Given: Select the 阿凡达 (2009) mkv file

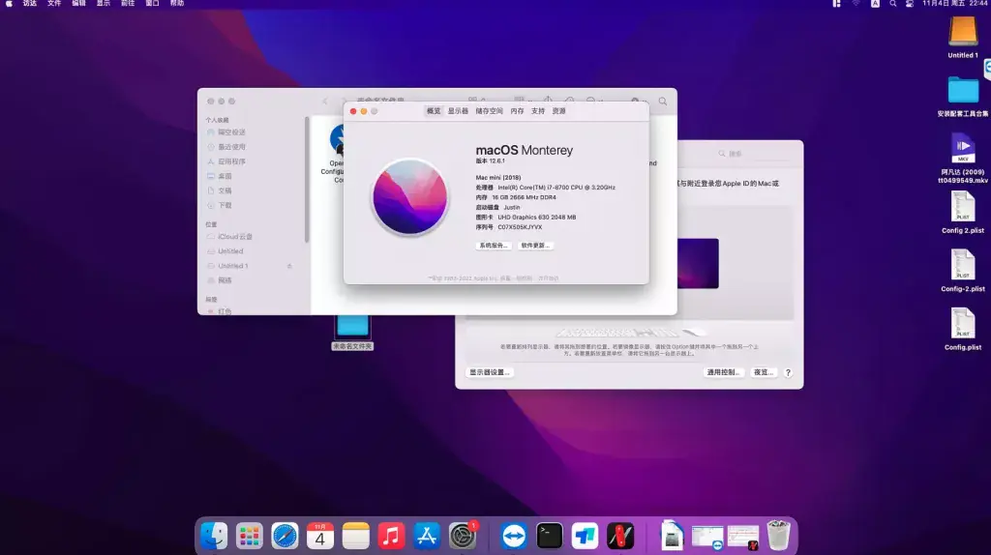Looking at the screenshot, I should pyautogui.click(x=963, y=158).
